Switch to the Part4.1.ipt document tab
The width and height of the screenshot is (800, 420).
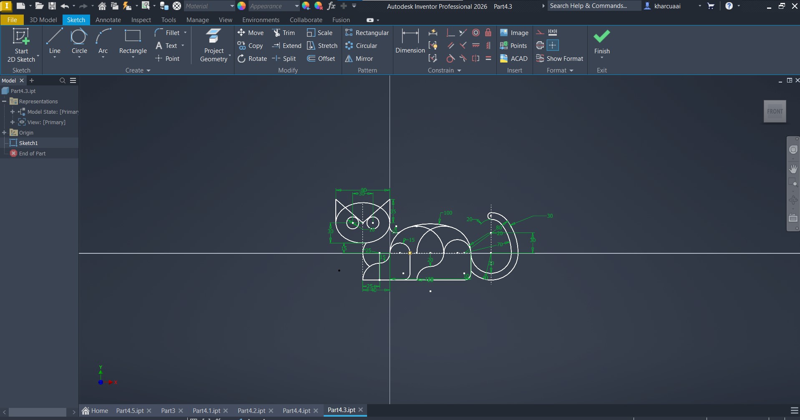click(x=206, y=411)
